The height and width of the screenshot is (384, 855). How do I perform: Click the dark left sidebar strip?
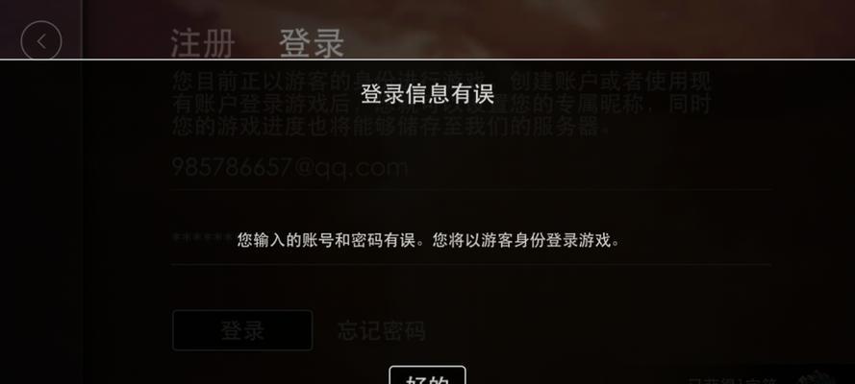(x=41, y=218)
